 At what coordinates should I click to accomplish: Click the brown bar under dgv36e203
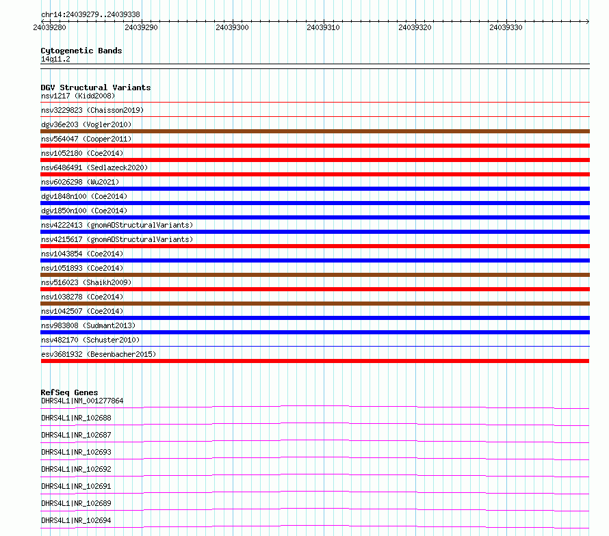[315, 131]
